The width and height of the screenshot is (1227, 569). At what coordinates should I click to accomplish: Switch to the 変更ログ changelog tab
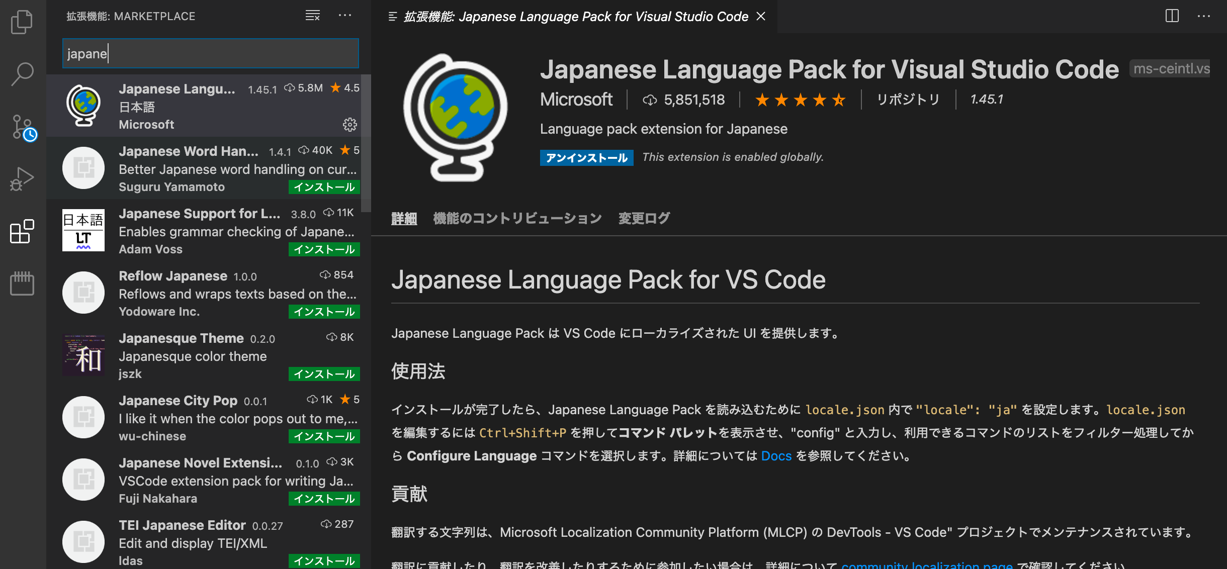pyautogui.click(x=644, y=218)
